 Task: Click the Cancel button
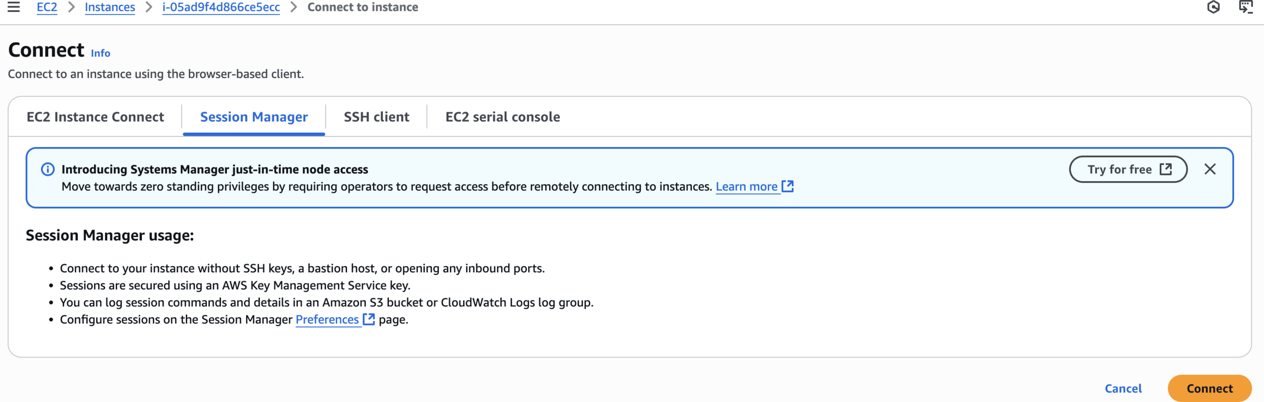coord(1123,388)
